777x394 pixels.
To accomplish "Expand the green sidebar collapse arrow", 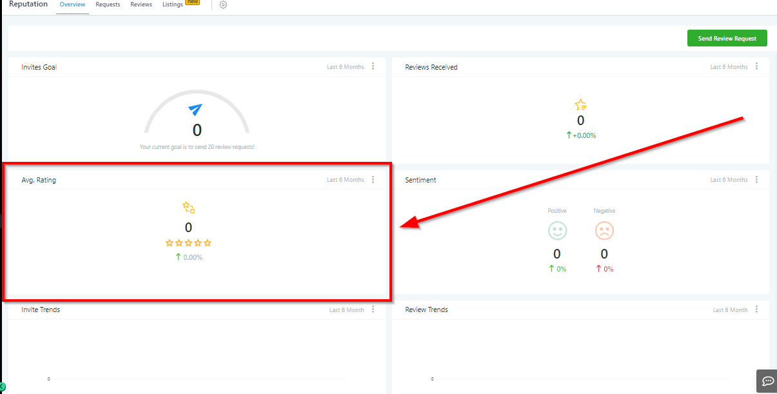I will (3, 386).
